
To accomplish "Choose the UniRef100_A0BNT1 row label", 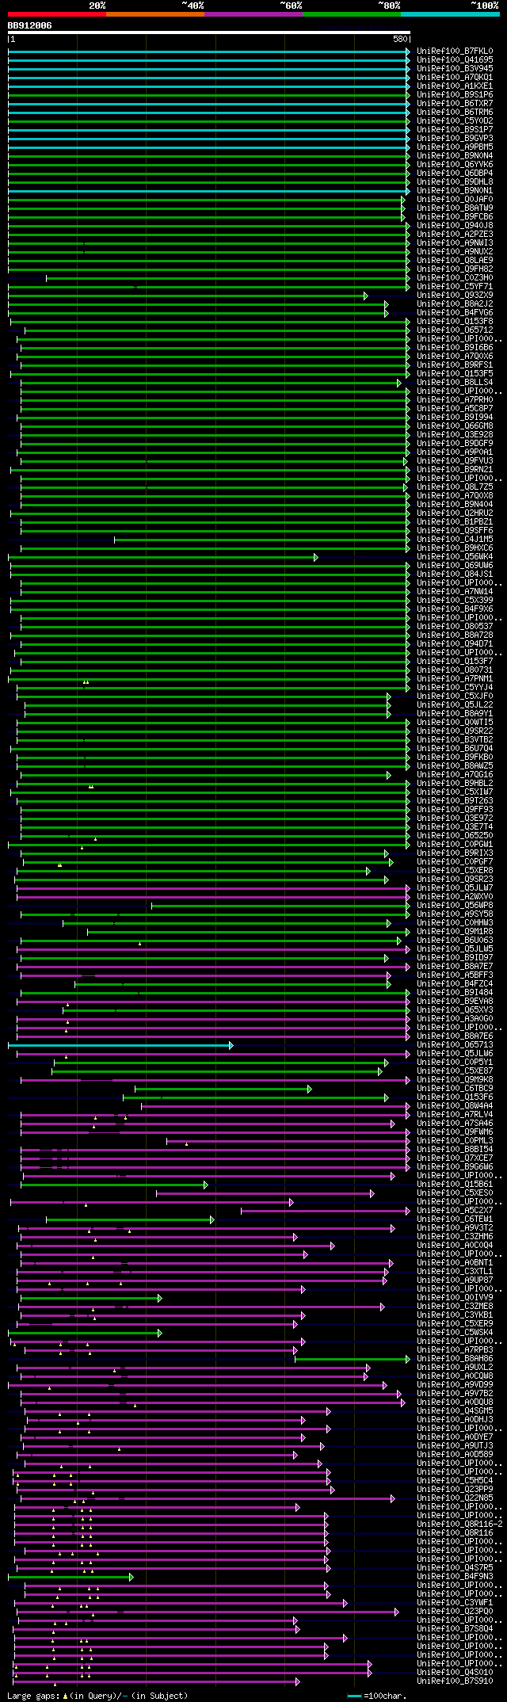I will pos(455,1263).
